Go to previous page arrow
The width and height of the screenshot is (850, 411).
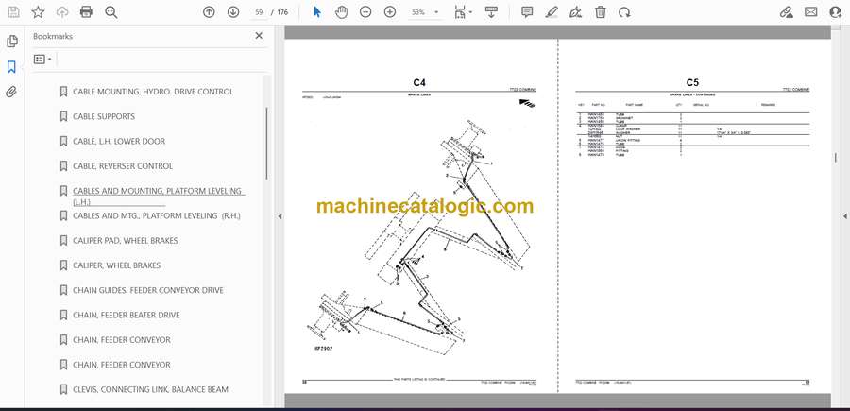209,12
